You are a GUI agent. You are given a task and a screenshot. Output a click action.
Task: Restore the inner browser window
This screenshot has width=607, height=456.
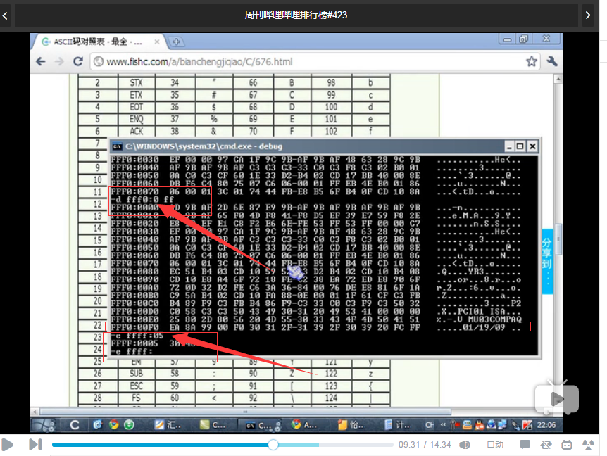(x=524, y=39)
